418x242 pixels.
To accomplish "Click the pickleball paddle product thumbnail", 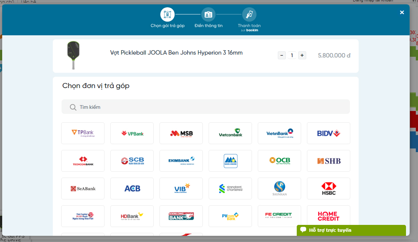I will pyautogui.click(x=73, y=55).
